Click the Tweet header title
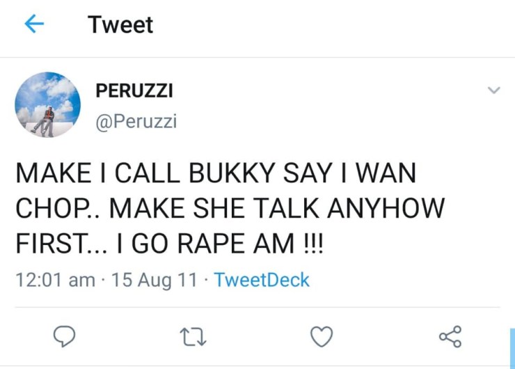 (x=120, y=25)
